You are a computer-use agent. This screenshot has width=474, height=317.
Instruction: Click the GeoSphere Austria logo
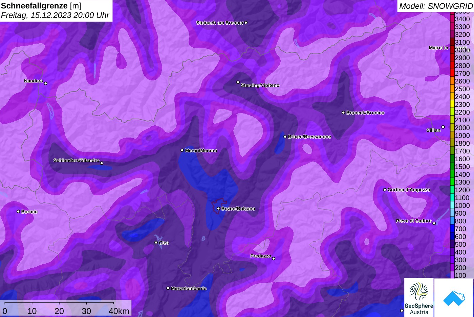click(x=419, y=297)
